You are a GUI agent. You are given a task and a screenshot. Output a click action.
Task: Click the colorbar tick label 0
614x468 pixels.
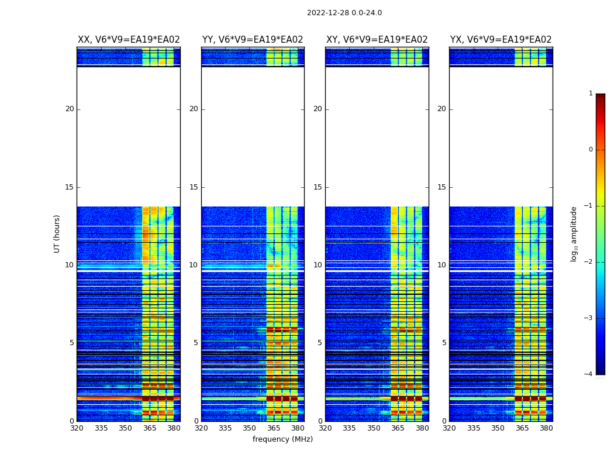click(x=590, y=150)
